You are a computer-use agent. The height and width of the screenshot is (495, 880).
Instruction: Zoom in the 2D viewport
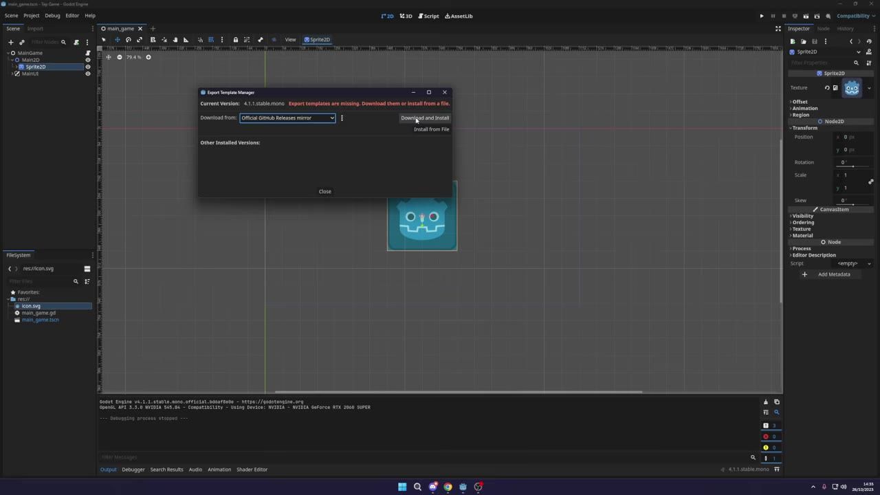[148, 57]
